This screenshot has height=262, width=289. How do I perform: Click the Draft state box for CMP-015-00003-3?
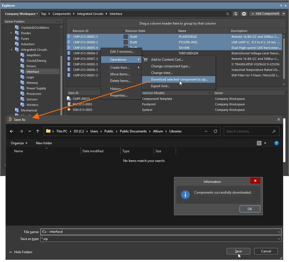coord(126,37)
